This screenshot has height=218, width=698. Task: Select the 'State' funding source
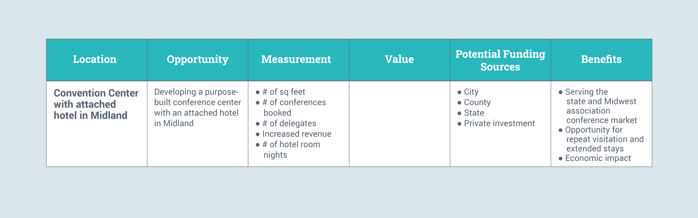474,113
